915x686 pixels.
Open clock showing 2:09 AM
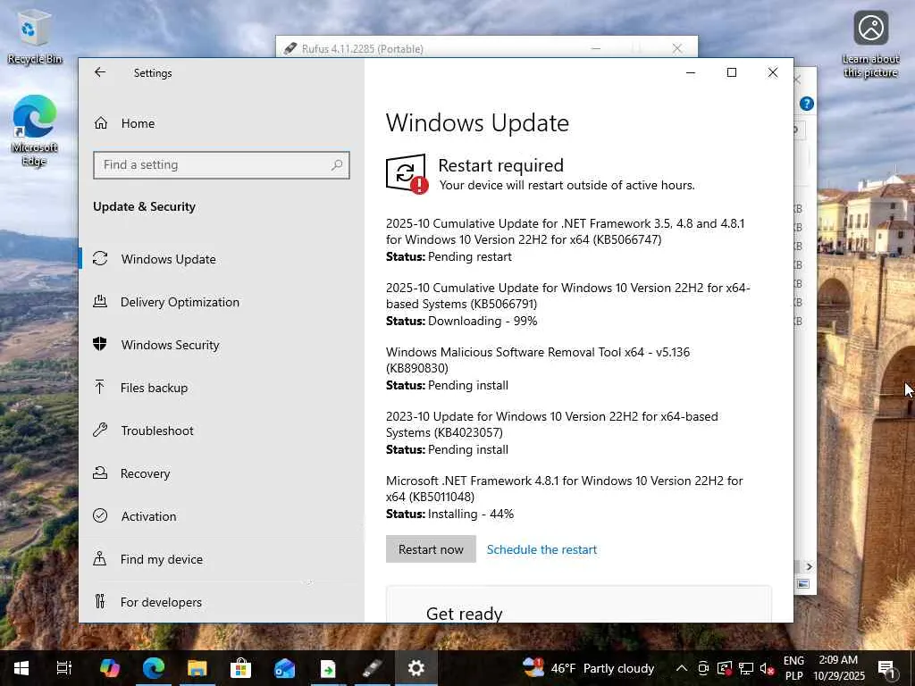tap(838, 668)
